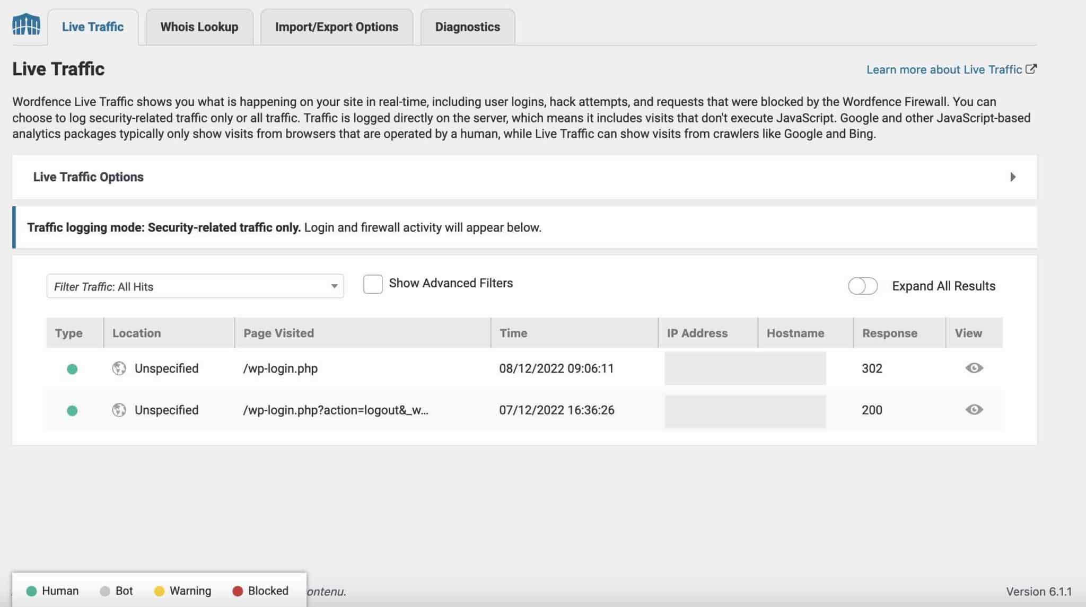Click the eye icon for second traffic entry
Screen dimensions: 1086x607
974,409
